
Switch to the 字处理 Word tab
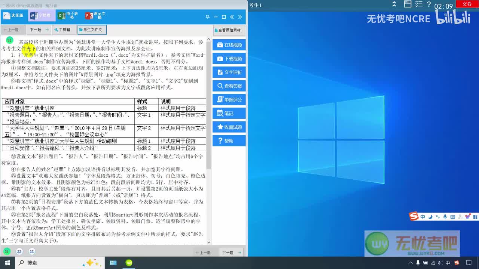pyautogui.click(x=41, y=16)
